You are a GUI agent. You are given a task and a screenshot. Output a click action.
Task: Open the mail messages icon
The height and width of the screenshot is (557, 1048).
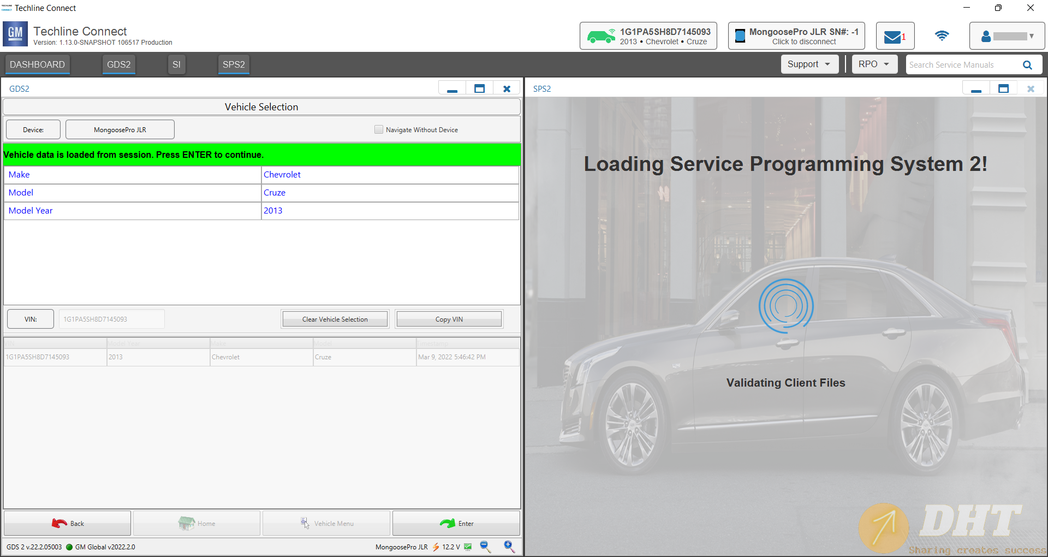[x=892, y=37]
